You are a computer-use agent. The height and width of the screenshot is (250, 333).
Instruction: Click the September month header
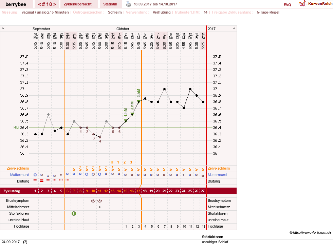(x=41, y=29)
